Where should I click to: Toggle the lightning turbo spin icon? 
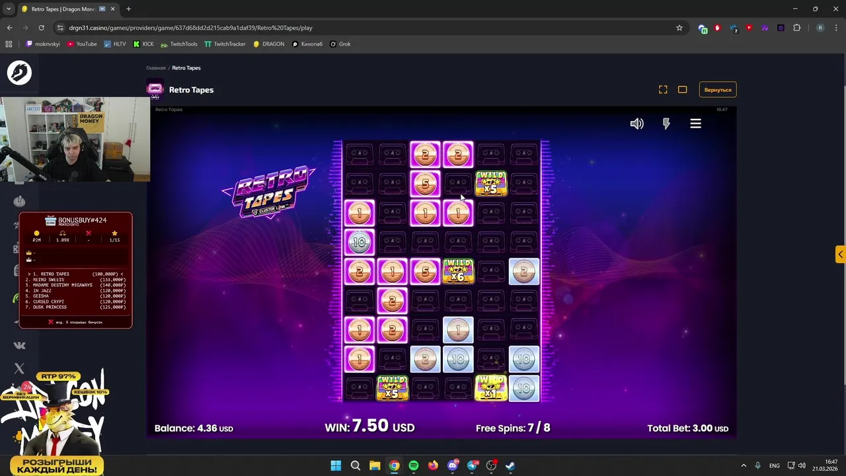(666, 124)
